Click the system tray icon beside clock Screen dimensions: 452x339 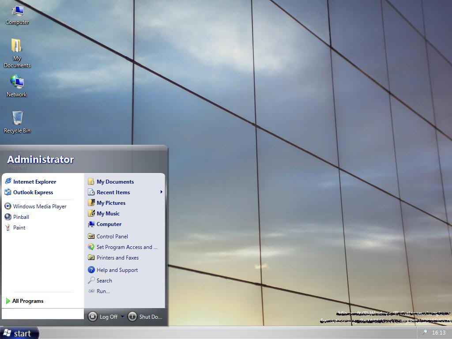click(424, 333)
